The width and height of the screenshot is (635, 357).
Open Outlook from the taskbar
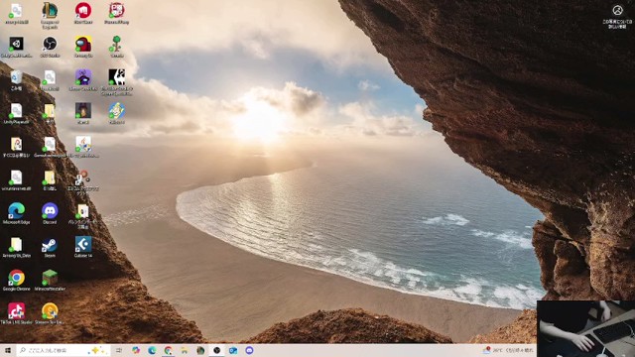point(233,350)
